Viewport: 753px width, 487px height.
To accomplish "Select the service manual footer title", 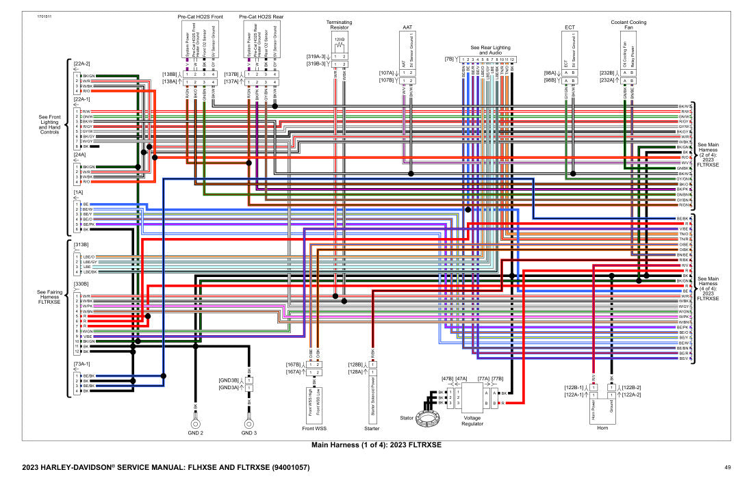I will (x=166, y=467).
